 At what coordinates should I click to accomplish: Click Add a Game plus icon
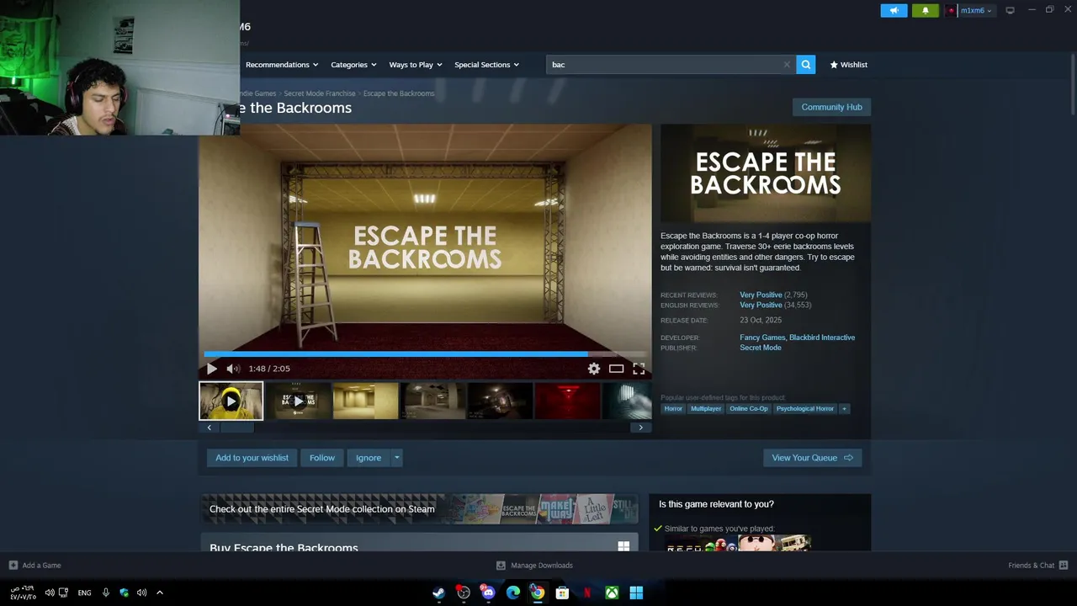13,566
